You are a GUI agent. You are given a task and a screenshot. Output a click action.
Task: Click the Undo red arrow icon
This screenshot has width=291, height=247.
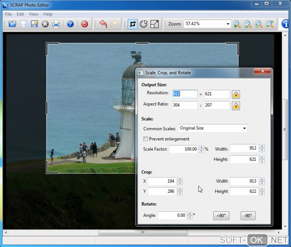pyautogui.click(x=103, y=24)
